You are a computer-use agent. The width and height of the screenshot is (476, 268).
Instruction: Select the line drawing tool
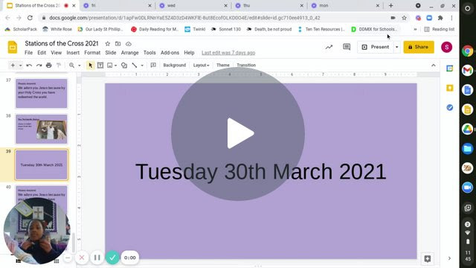134,65
